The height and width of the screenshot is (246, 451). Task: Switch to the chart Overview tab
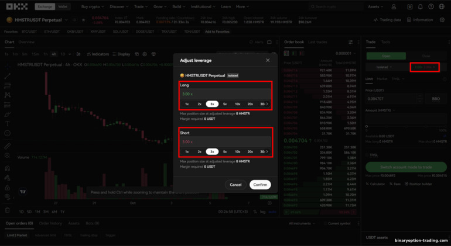[x=26, y=42]
